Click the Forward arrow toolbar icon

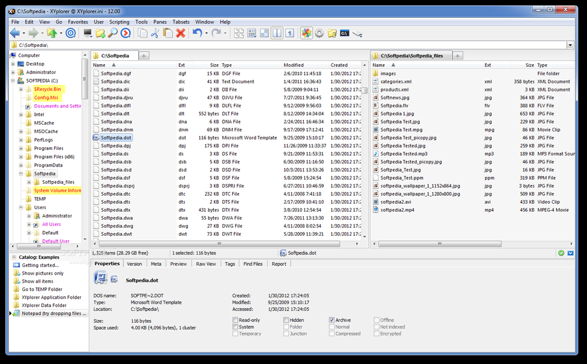[33, 33]
